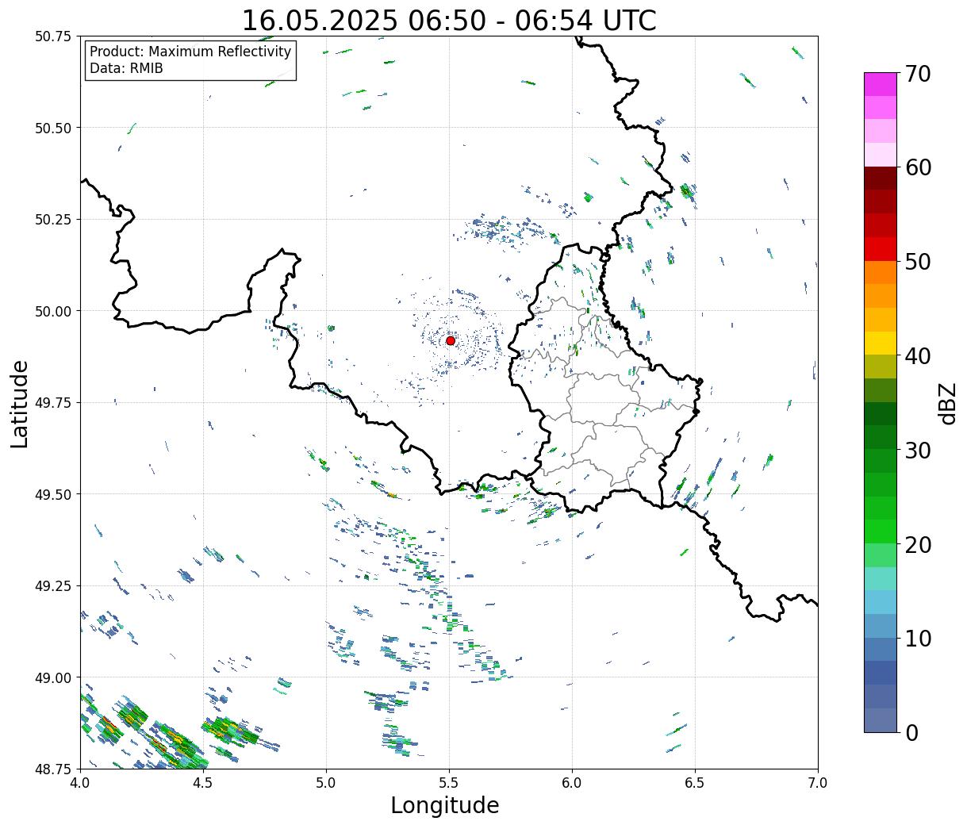This screenshot has height=825, width=967.
Task: Pick the yellow segment just above 40
Action: point(881,343)
